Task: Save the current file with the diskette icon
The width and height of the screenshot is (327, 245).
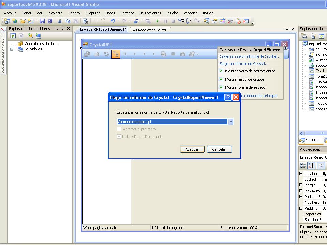Action: [x=42, y=21]
